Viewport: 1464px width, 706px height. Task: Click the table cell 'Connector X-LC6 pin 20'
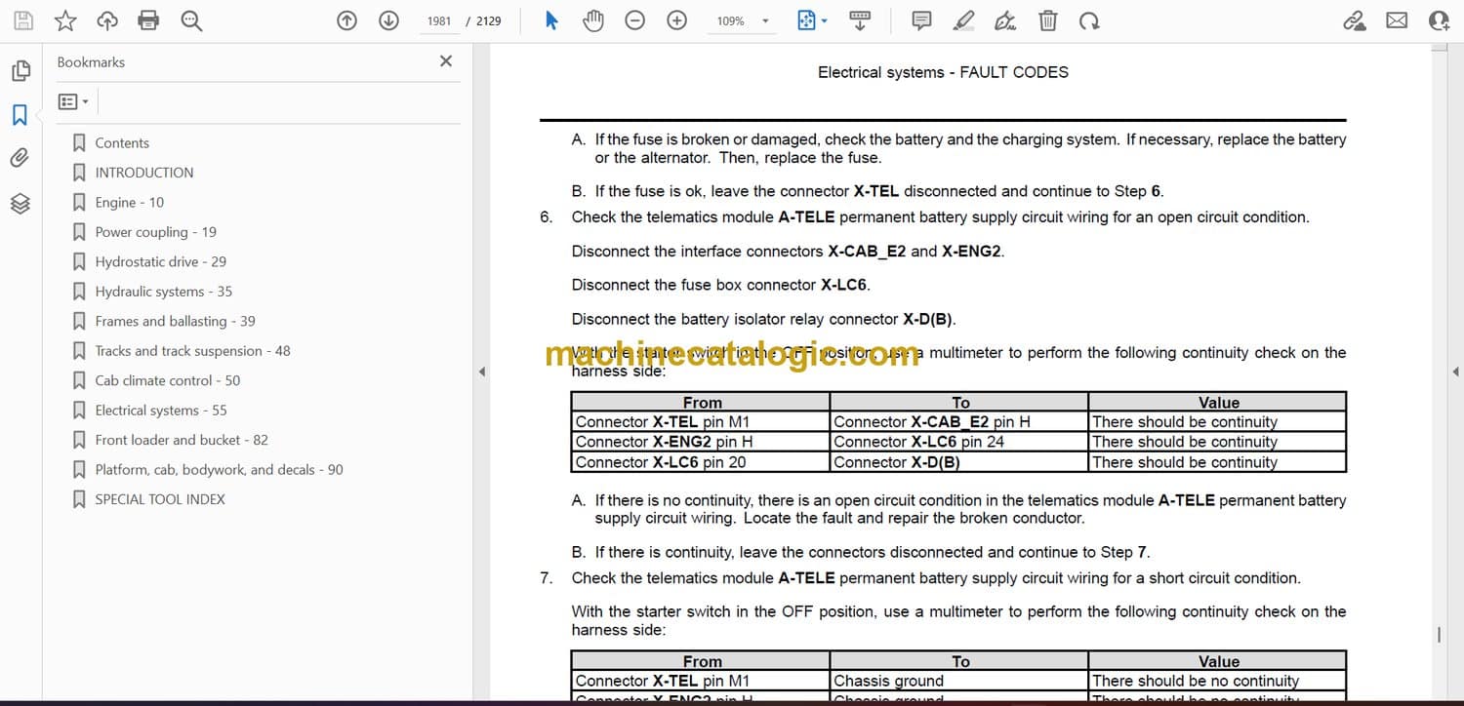click(x=700, y=462)
